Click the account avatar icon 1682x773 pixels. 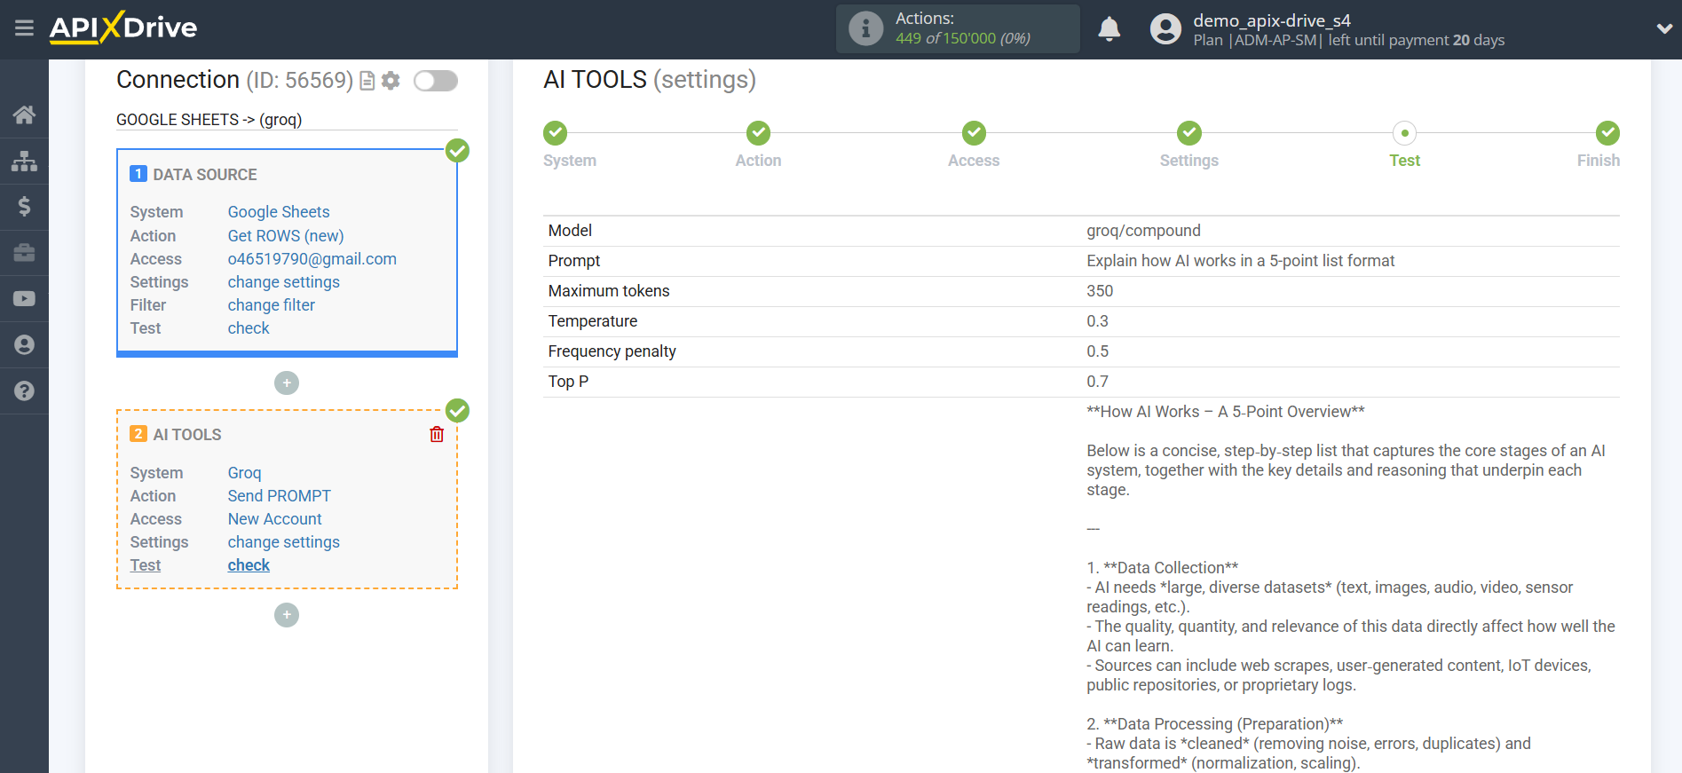tap(1165, 28)
